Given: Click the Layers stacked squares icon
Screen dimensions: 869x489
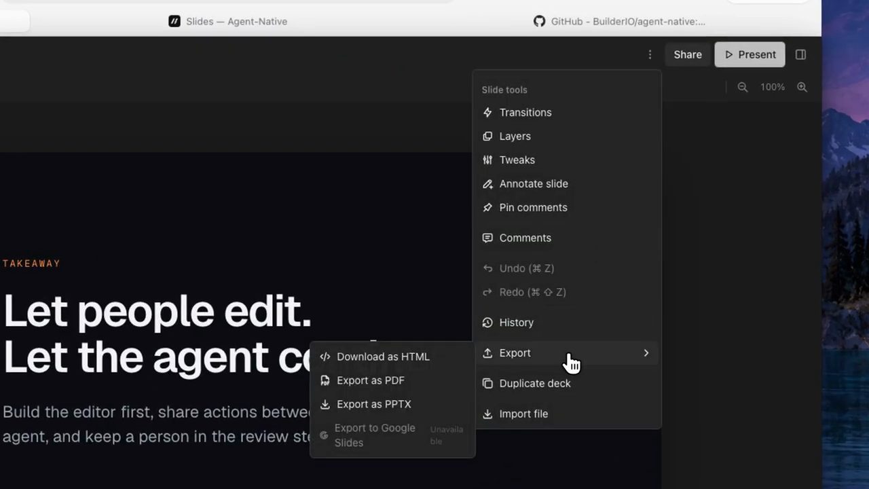Looking at the screenshot, I should [487, 137].
